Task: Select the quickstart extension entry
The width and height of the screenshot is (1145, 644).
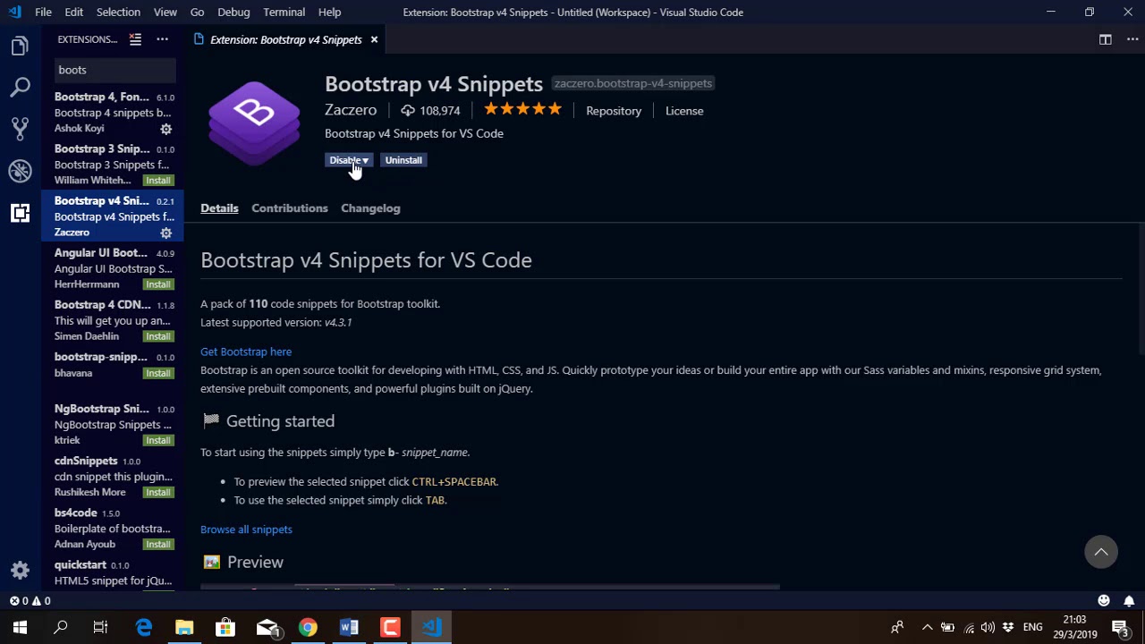Action: 113,572
